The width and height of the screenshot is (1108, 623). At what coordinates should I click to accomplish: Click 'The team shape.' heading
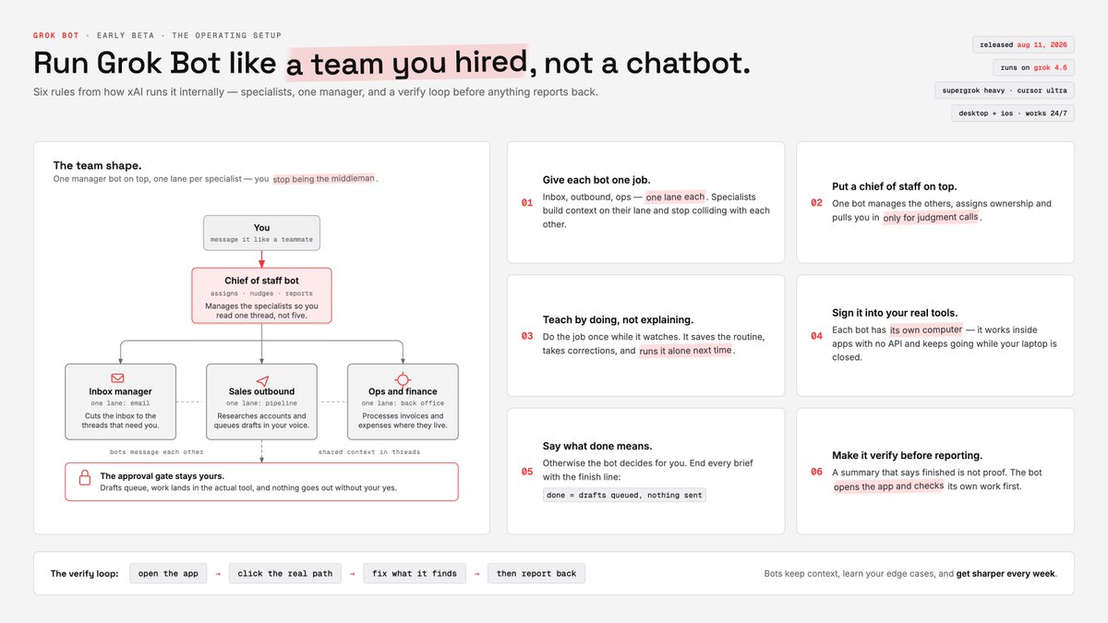coord(97,165)
